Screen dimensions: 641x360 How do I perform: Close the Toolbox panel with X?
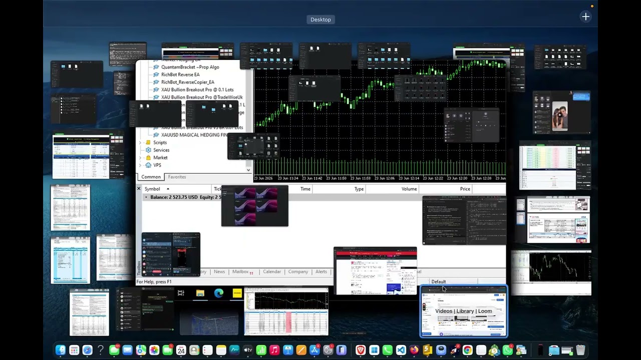tap(139, 188)
